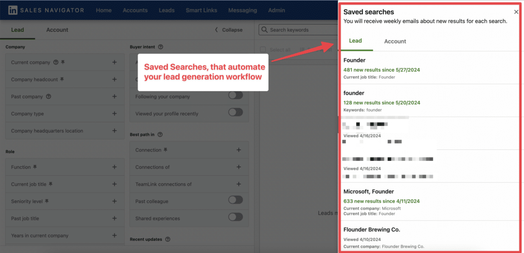Click the pin icon beside Seniority level
Viewport: 524px width, 253px height.
coord(47,201)
